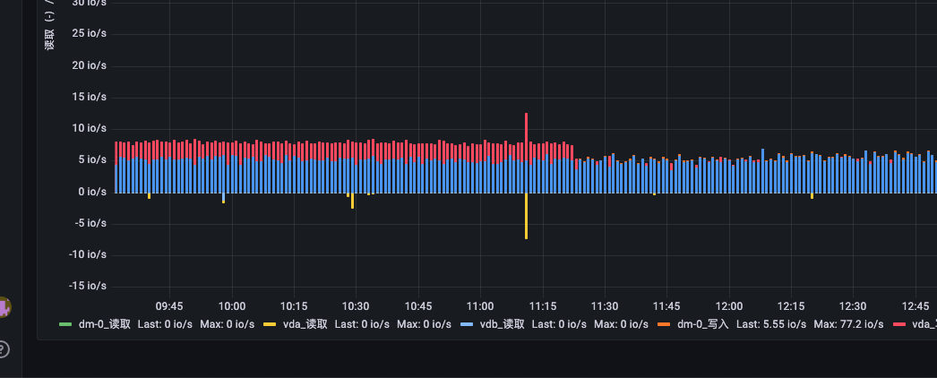Viewport: 937px width, 378px height.
Task: Click the 12:30 time axis label
Action: coord(853,306)
